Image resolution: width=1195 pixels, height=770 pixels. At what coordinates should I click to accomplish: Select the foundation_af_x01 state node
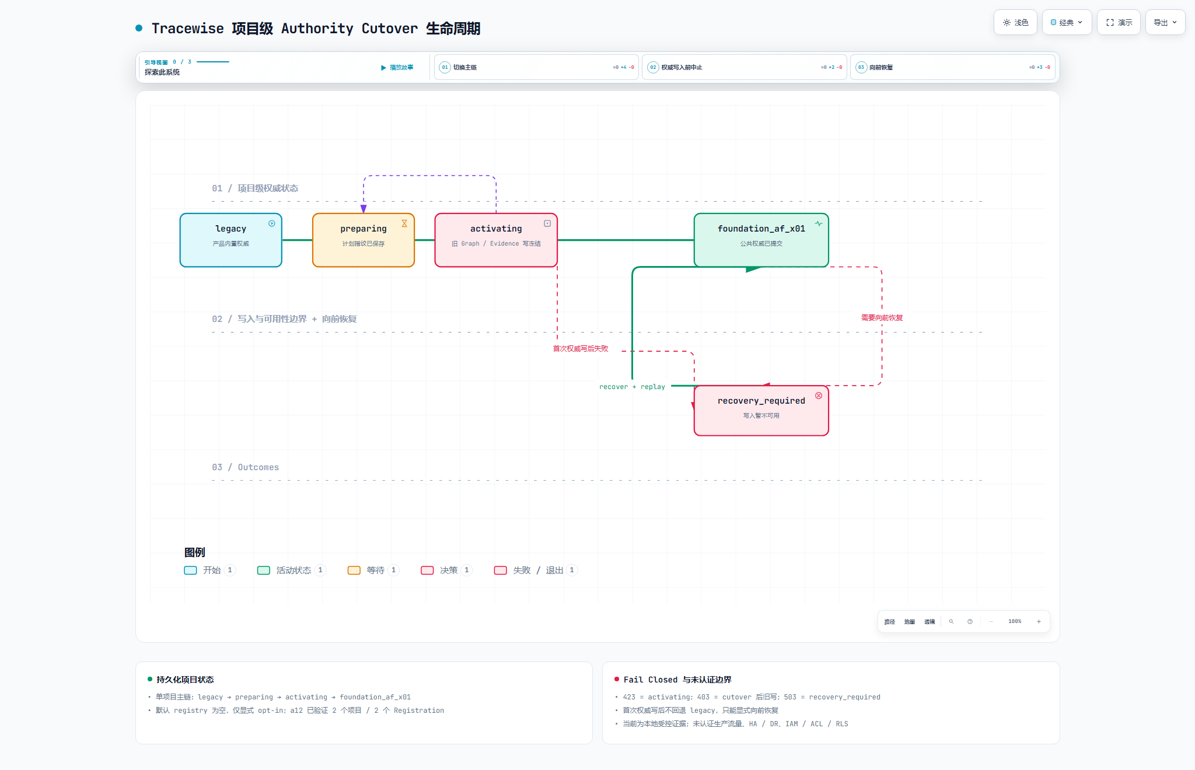(x=761, y=240)
